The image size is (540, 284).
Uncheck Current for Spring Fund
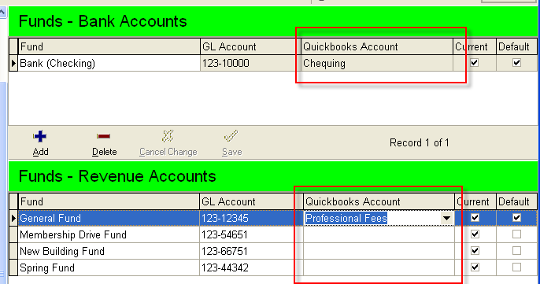pos(475,267)
